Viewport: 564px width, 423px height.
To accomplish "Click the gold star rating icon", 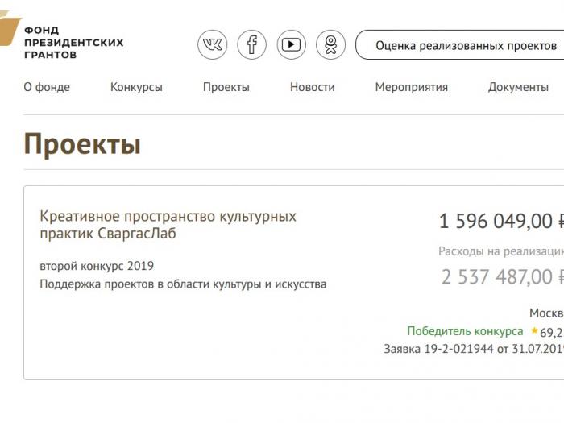I will (x=534, y=330).
